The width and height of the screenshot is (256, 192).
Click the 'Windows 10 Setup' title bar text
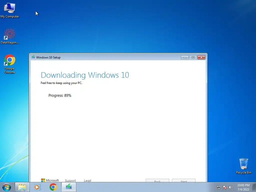tap(48, 57)
